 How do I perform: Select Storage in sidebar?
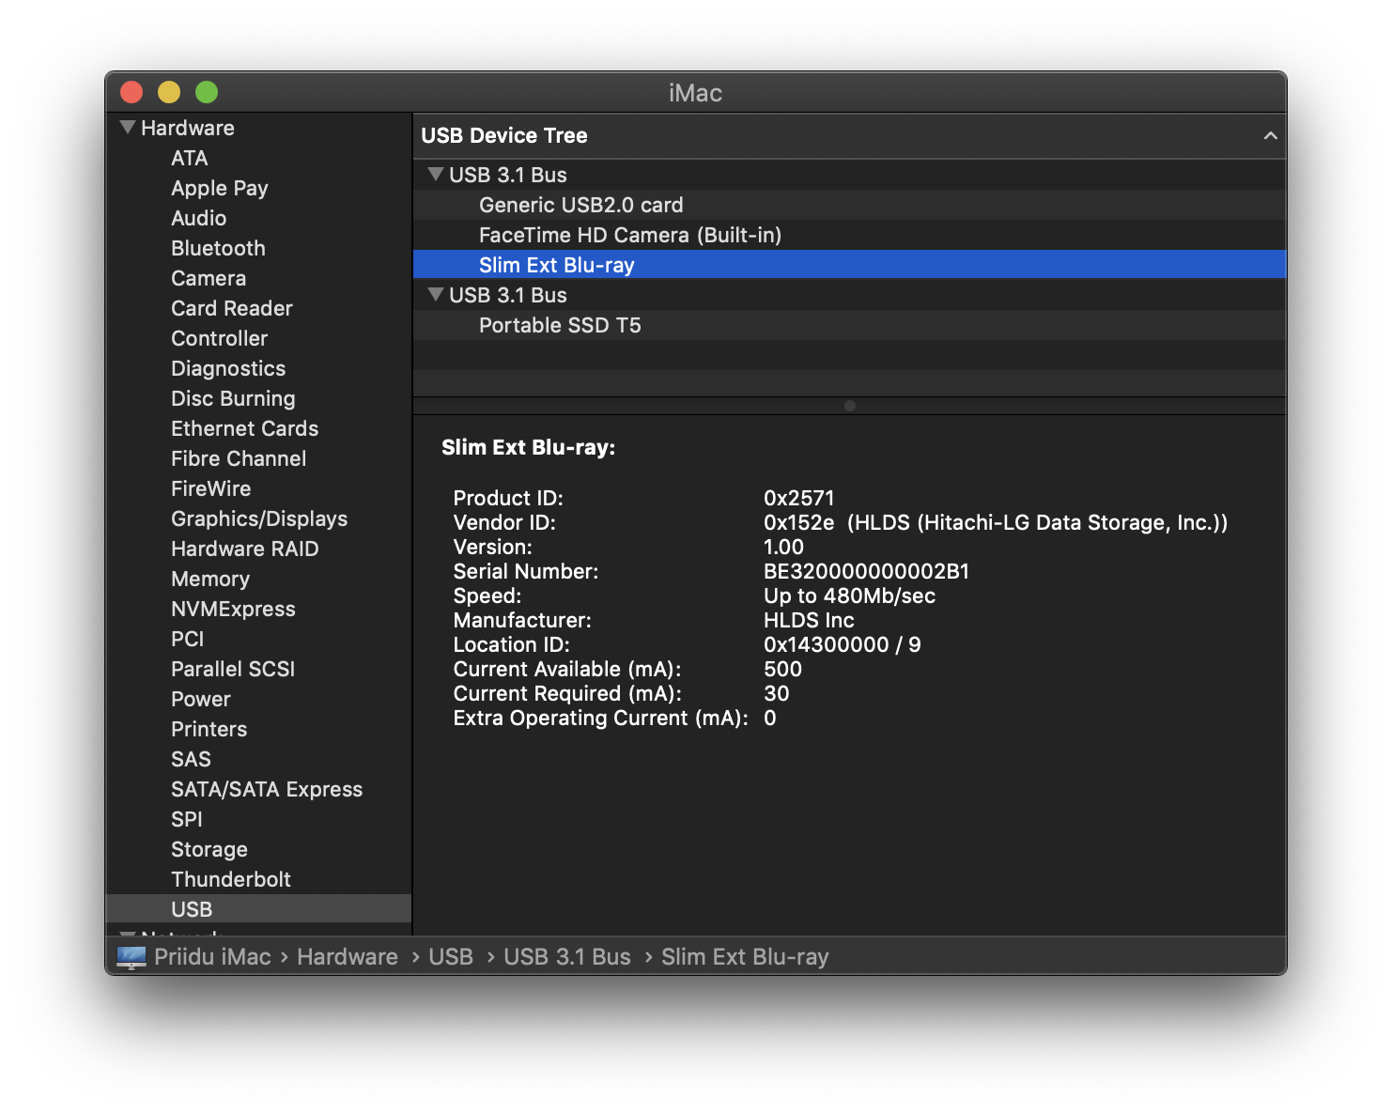[209, 849]
